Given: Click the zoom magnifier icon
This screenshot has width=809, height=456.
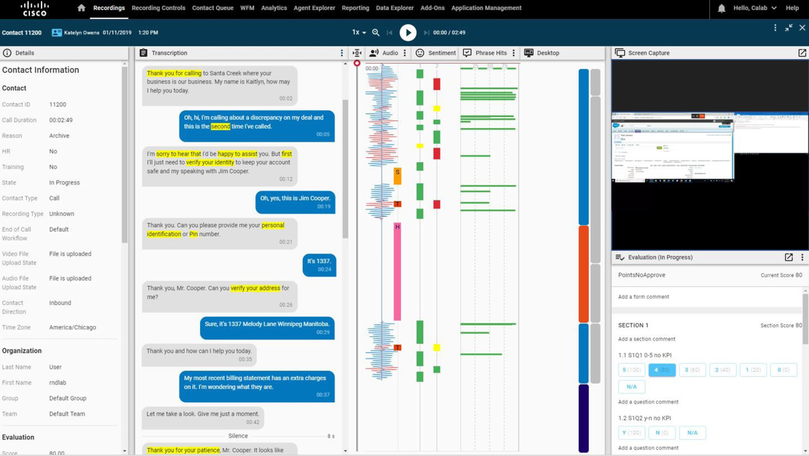Looking at the screenshot, I should tap(376, 32).
